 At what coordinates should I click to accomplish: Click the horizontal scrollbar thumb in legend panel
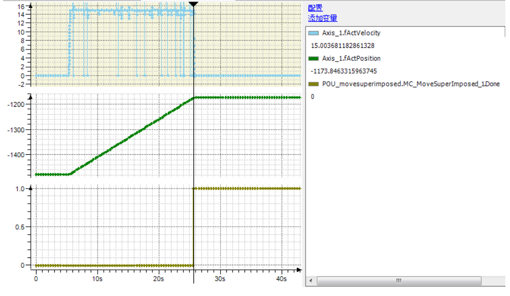[x=399, y=281]
